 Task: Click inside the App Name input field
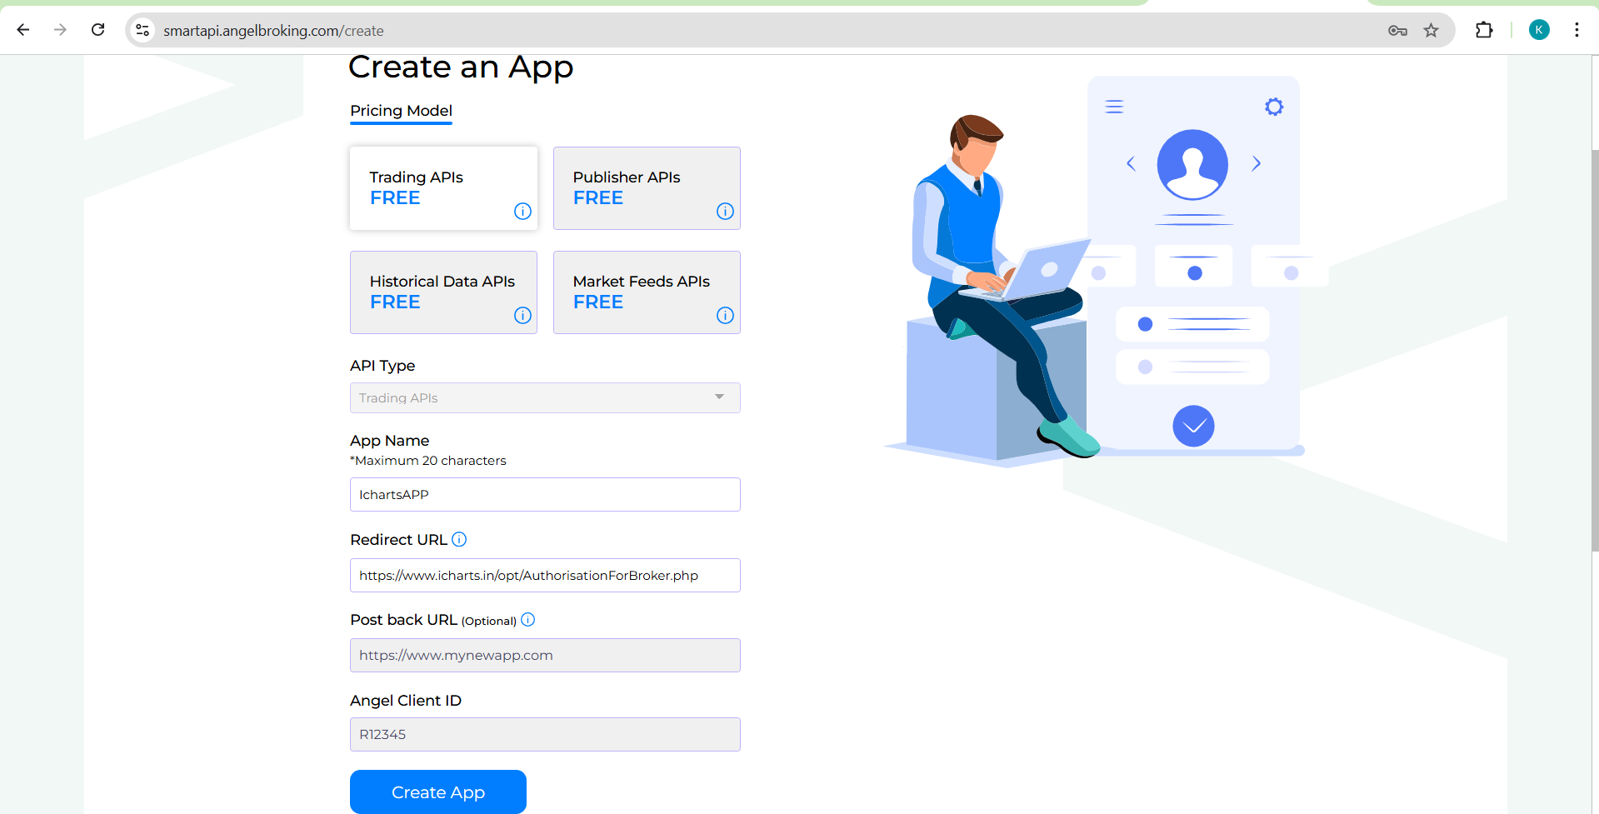coord(545,494)
